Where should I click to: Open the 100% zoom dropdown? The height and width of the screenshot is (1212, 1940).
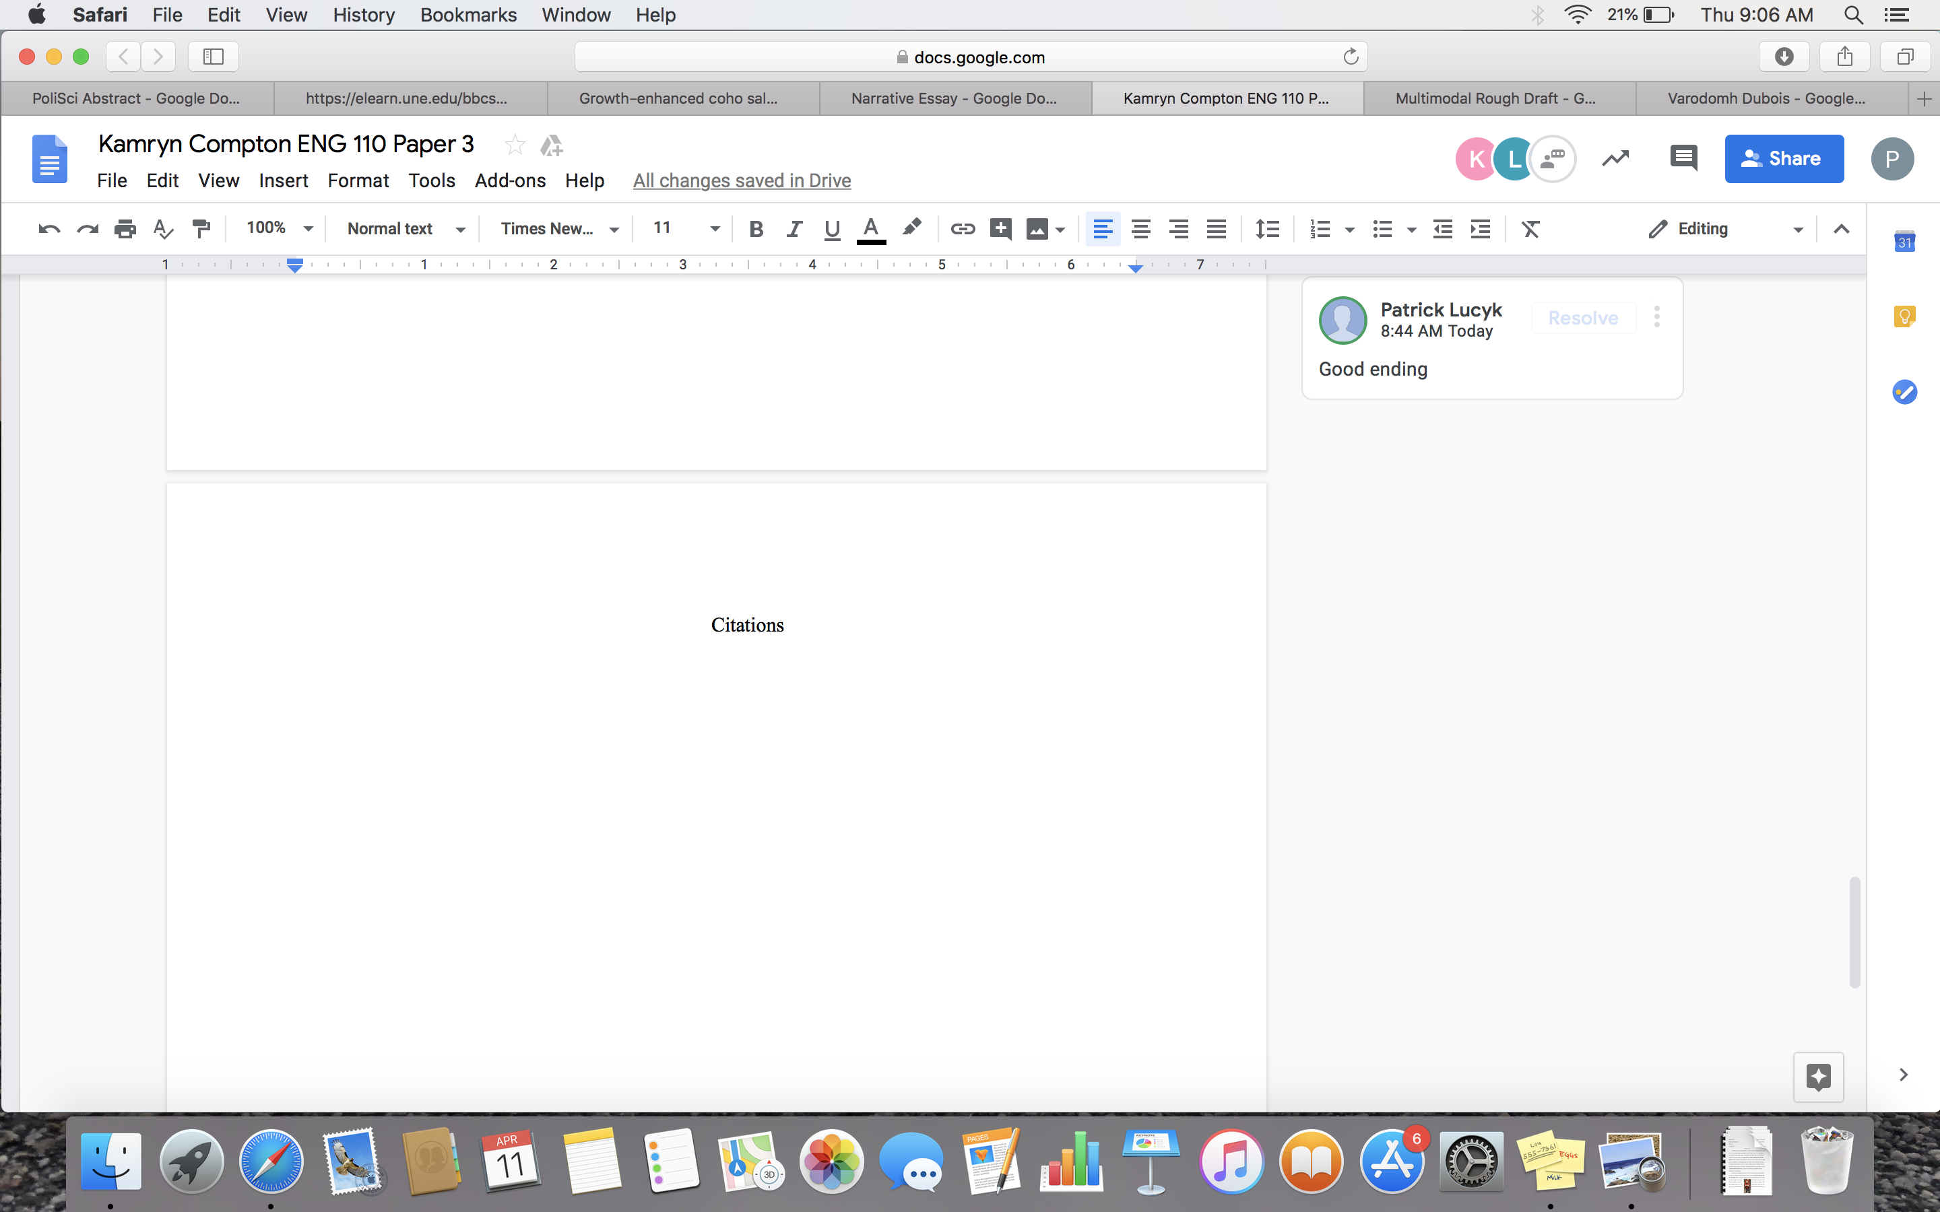click(279, 228)
